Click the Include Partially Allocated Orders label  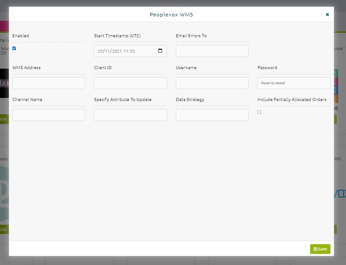coord(292,100)
